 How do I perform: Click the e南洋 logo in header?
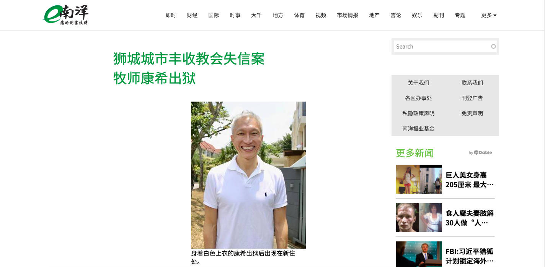coord(65,15)
